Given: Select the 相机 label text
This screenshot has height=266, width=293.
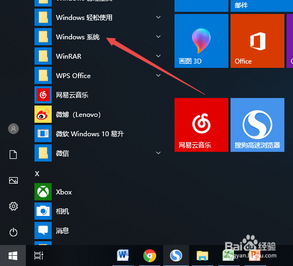Looking at the screenshot, I should pyautogui.click(x=62, y=212).
